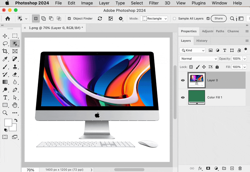Toggle Quick Mask mode
Screen dimensions: 250x172
tap(5, 137)
